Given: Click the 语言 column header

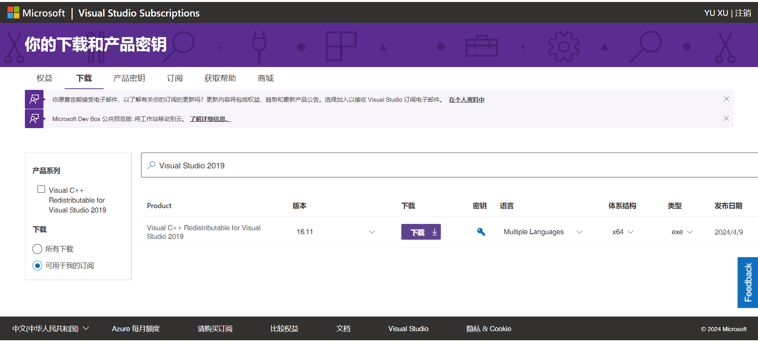Looking at the screenshot, I should click(x=507, y=205).
